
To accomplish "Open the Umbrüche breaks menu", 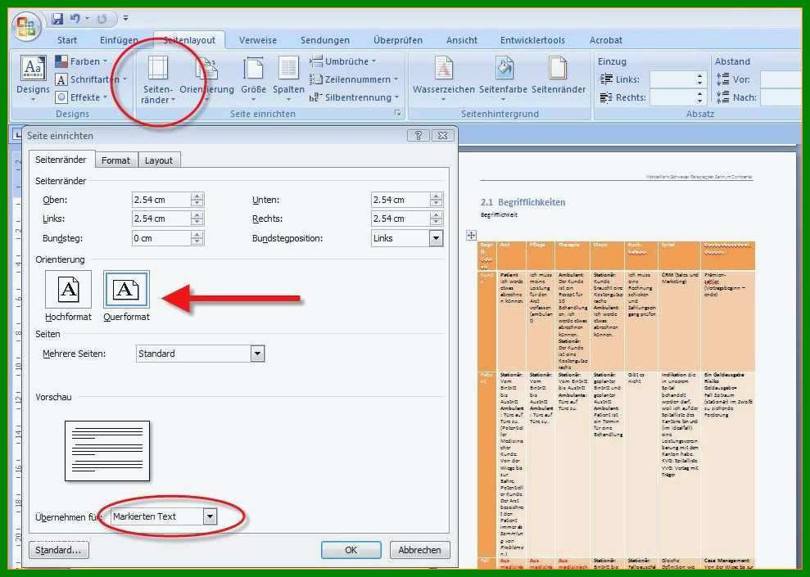I will click(x=343, y=61).
